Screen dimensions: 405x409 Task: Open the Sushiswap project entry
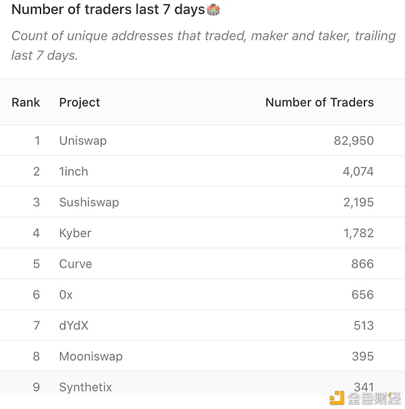coord(89,202)
